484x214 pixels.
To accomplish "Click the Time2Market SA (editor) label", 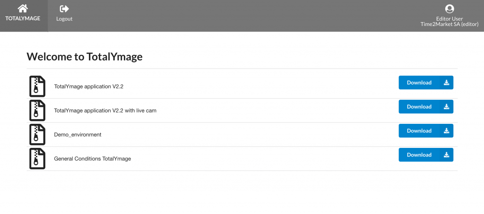I will (x=449, y=25).
